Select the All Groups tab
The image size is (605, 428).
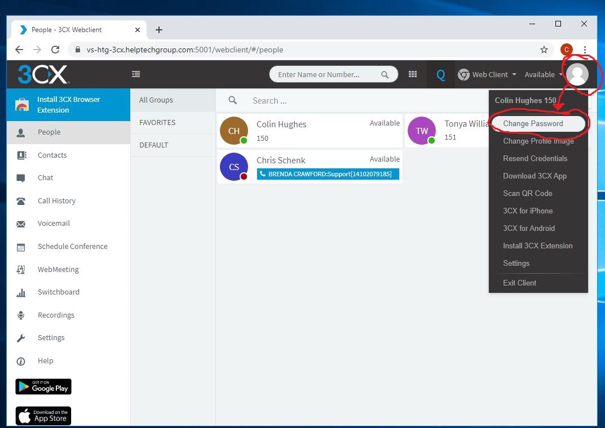point(173,100)
